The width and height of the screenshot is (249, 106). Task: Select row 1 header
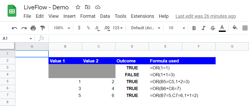pyautogui.click(x=7, y=54)
